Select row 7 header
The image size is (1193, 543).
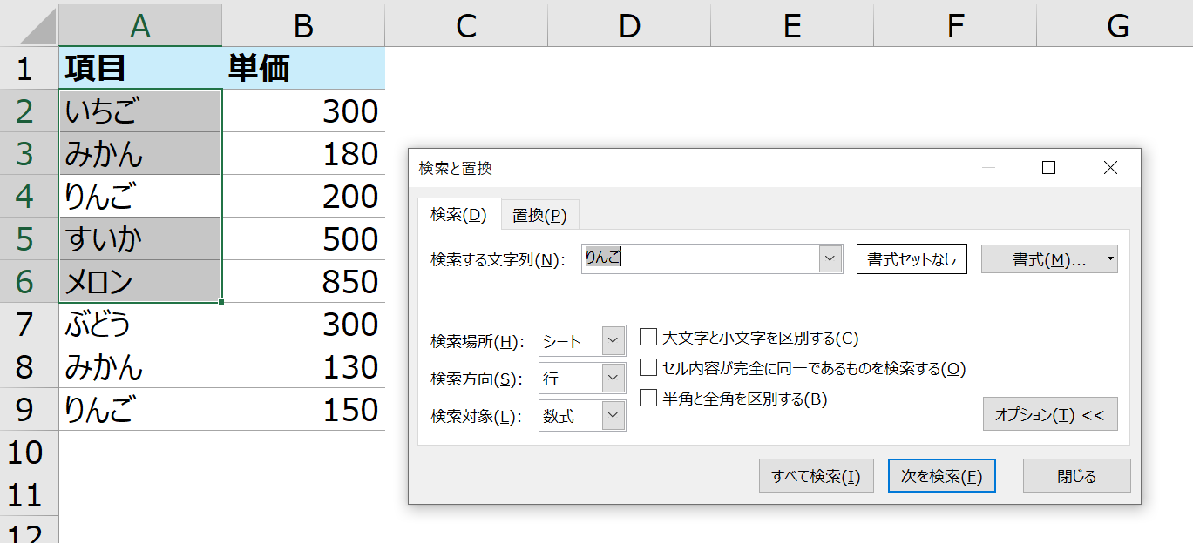[29, 324]
